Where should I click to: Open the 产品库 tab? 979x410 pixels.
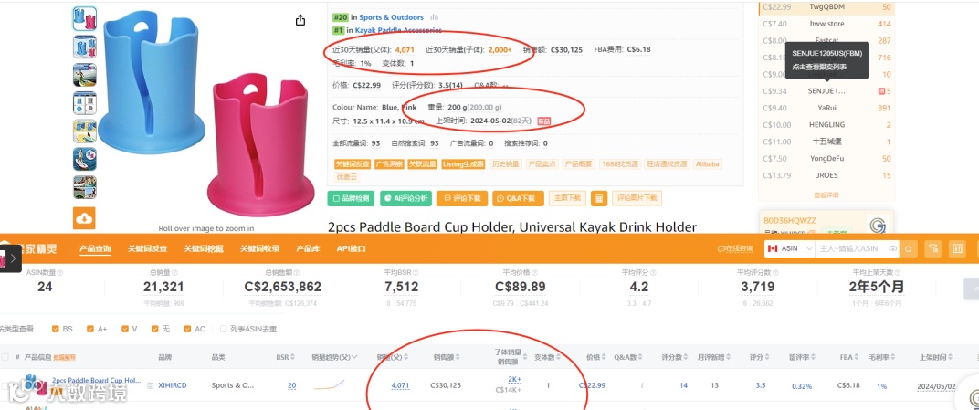pos(308,248)
